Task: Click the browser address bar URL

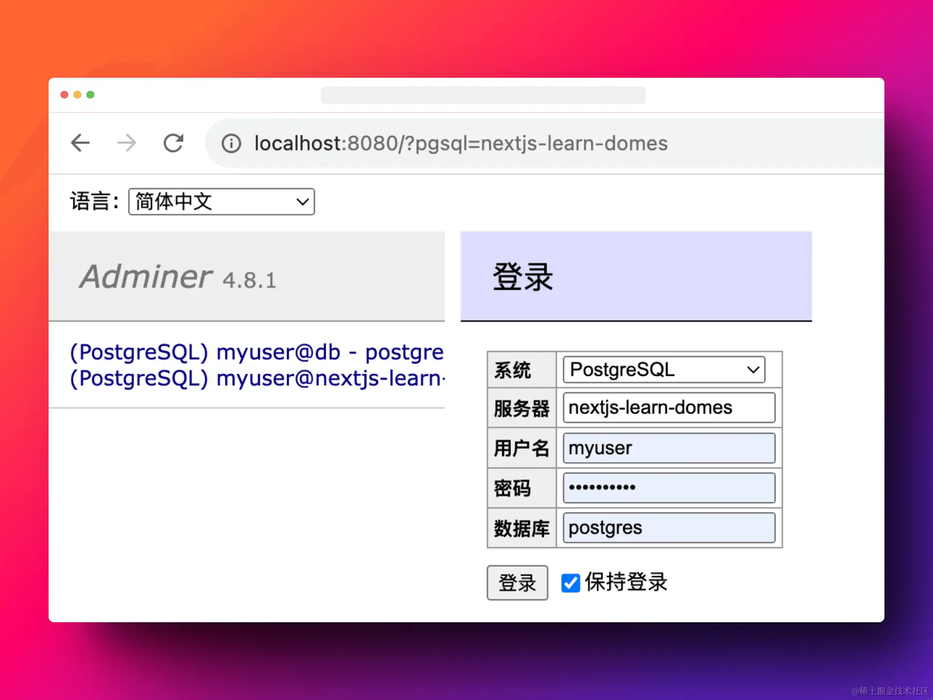Action: coord(461,143)
